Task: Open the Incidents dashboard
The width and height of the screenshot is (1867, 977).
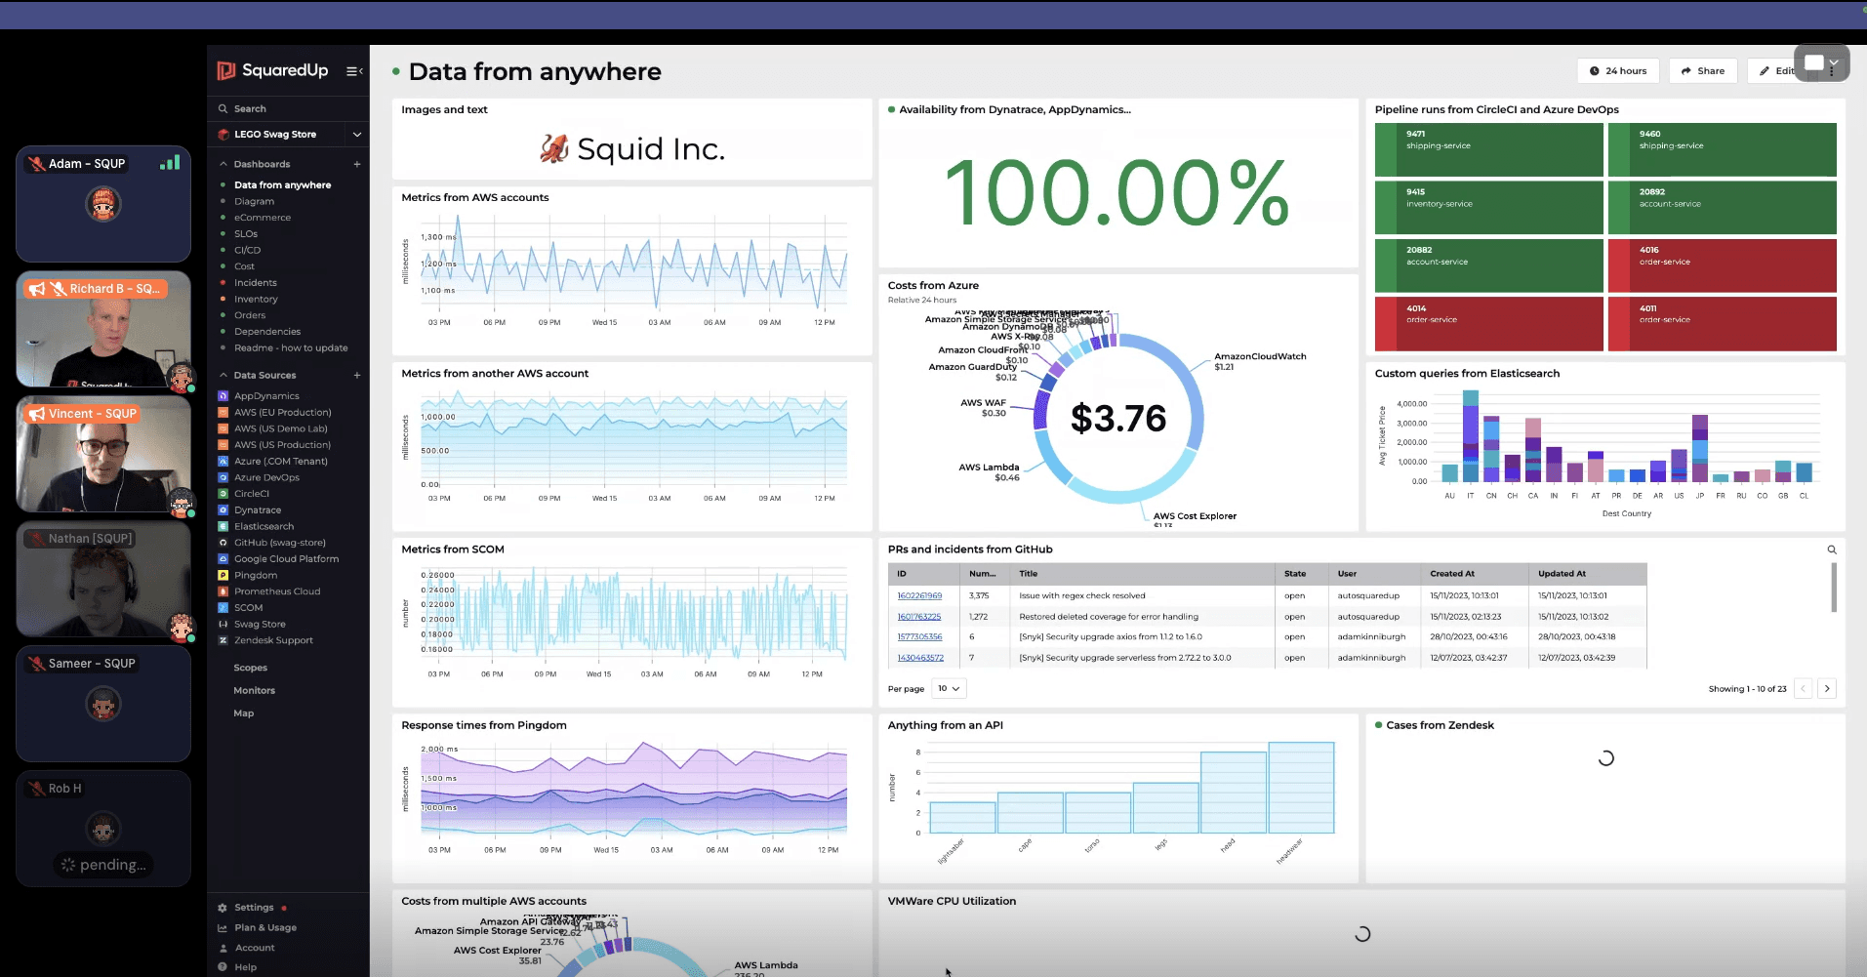Action: point(256,283)
